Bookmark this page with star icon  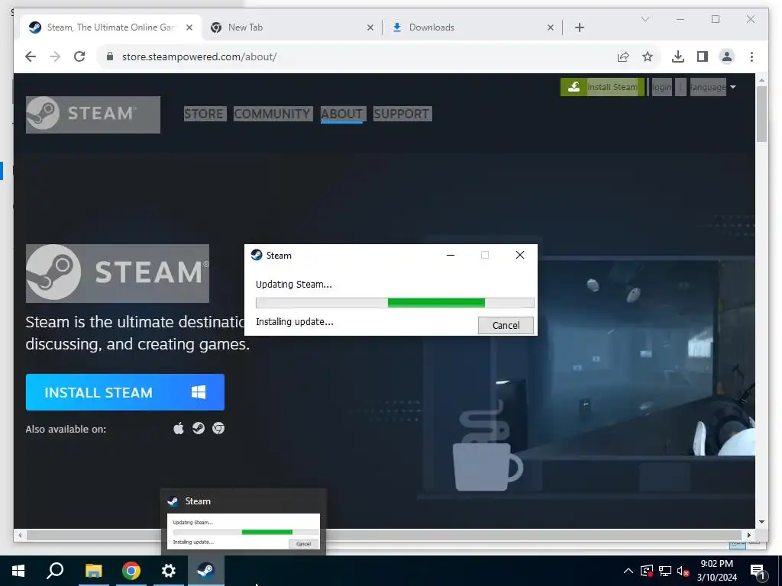(x=648, y=56)
